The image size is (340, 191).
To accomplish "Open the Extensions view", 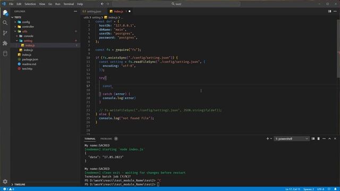I will 5,44.
